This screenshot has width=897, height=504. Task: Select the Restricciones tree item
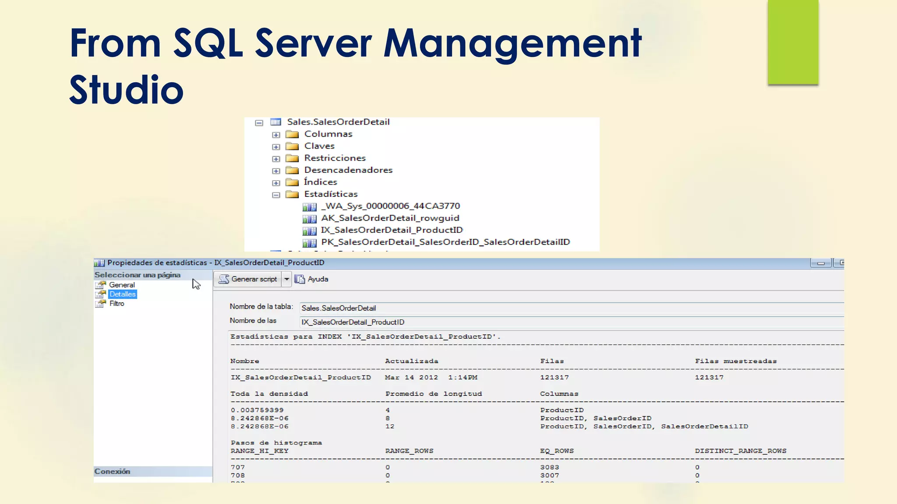(x=335, y=158)
